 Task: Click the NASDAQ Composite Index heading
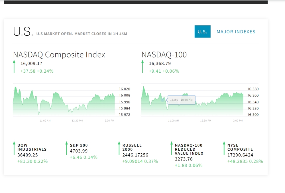click(x=59, y=54)
